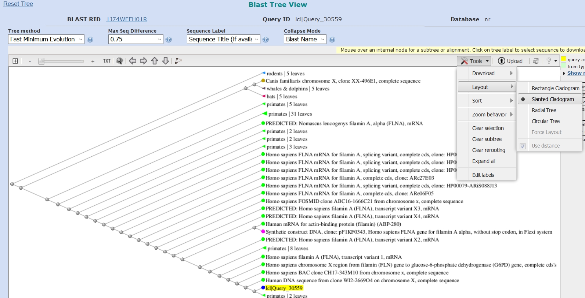This screenshot has height=298, width=585.
Task: Click collapsed primates 31 leaves node triangle
Action: 264,113
